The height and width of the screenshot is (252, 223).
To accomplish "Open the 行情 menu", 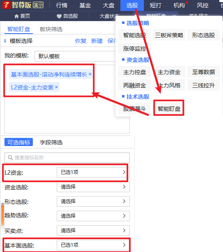I will (x=62, y=5).
